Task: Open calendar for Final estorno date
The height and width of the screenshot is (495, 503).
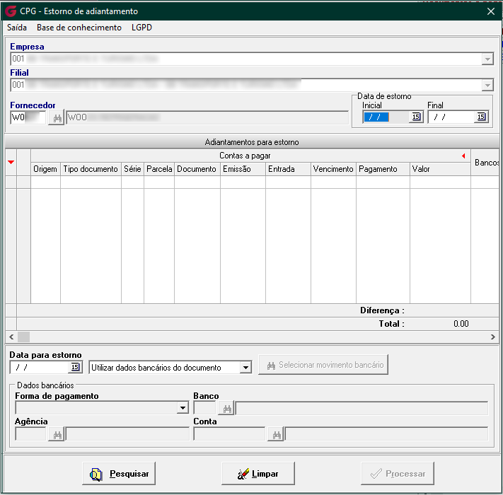Action: coord(481,117)
